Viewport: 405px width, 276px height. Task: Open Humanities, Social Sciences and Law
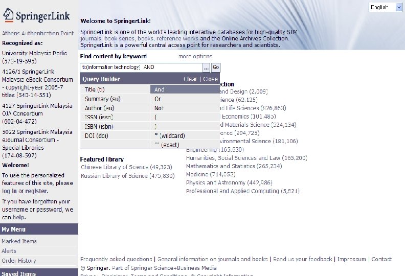click(246, 158)
